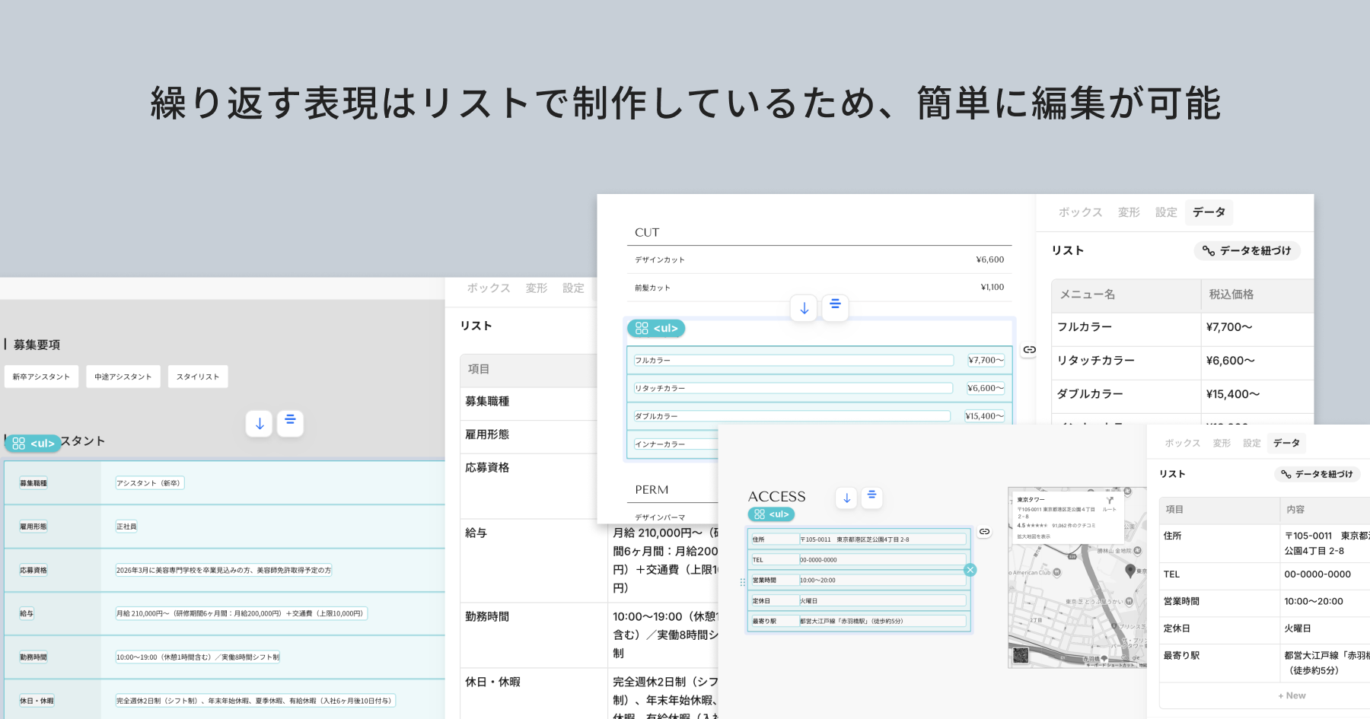Screen dimensions: 1370x719
Task: Remove the 営業時間 row using the × icon
Action: (x=970, y=569)
